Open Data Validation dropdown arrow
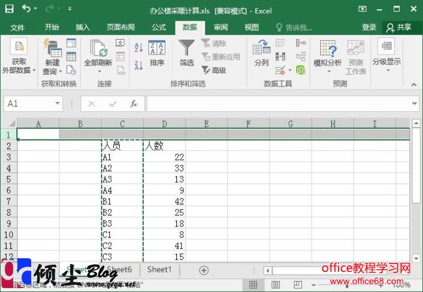Image resolution: width=423 pixels, height=292 pixels. [x=290, y=70]
